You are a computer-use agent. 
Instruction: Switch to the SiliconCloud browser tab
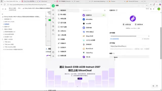tap(47, 1)
